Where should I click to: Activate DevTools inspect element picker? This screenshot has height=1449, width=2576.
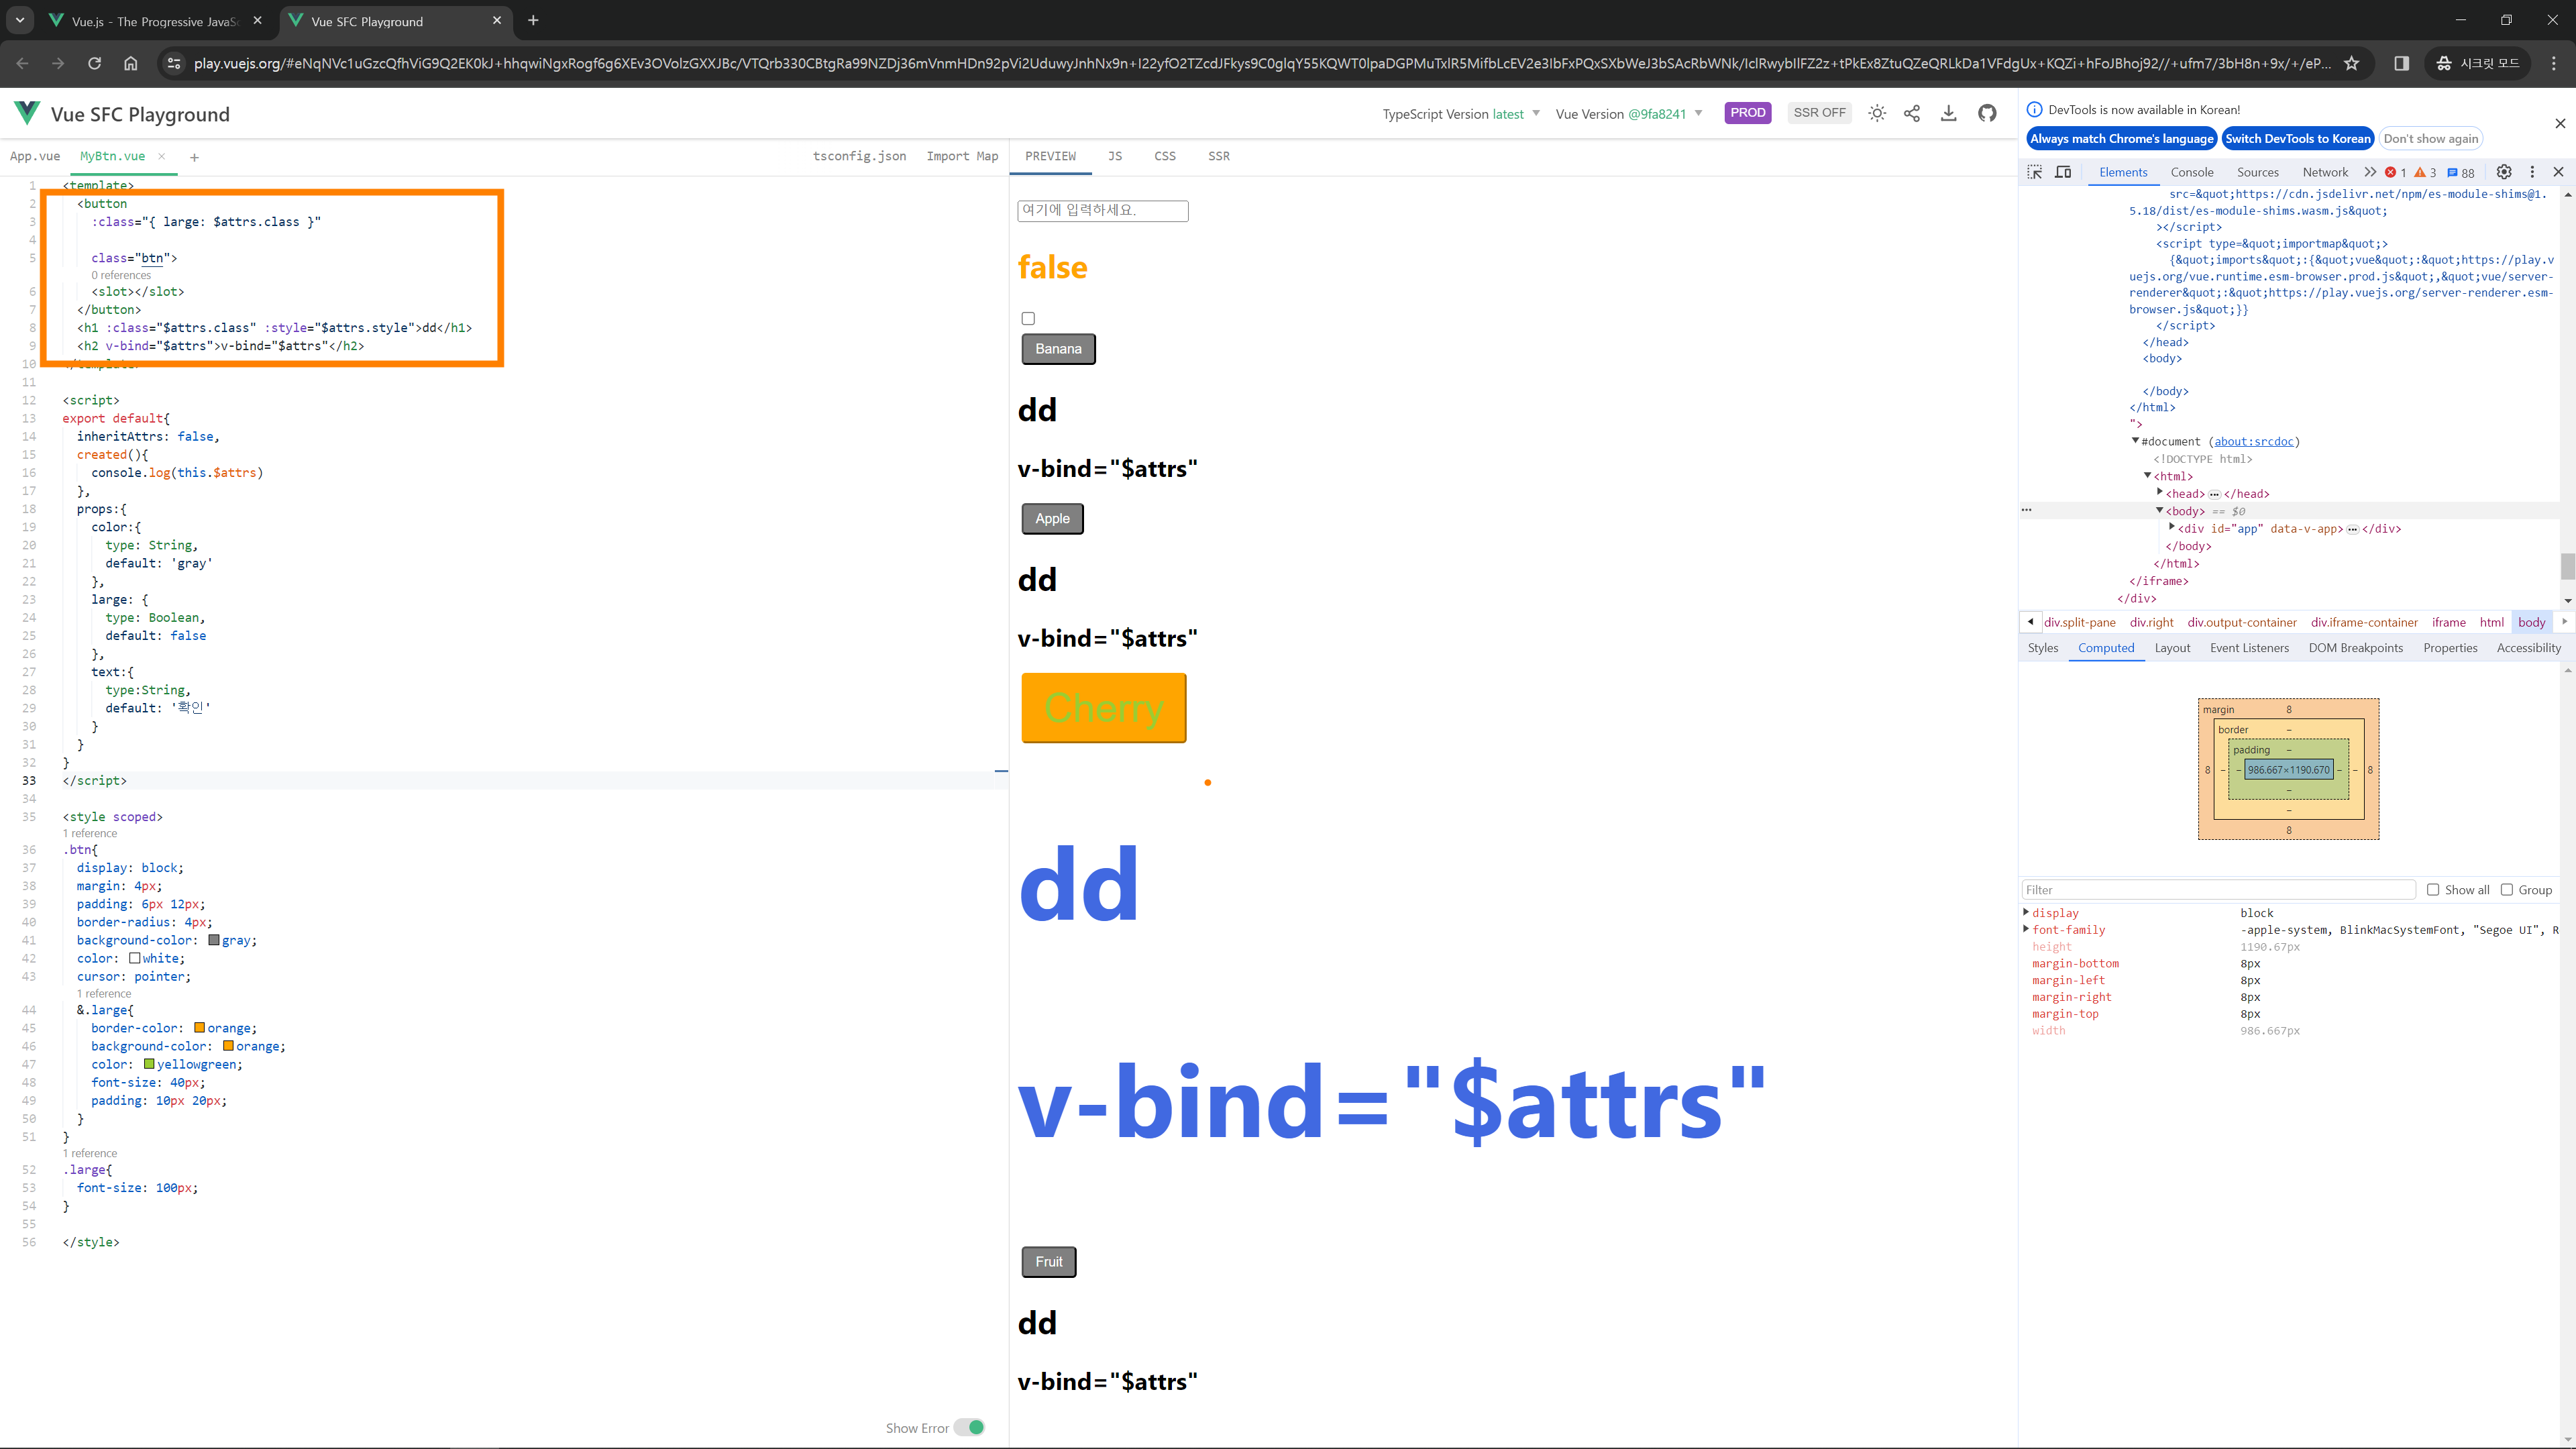2035,172
